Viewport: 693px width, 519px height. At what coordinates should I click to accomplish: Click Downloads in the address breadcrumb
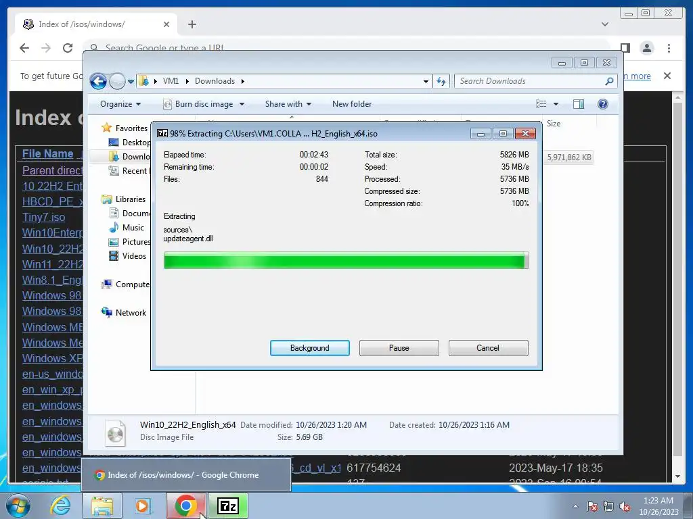point(215,81)
